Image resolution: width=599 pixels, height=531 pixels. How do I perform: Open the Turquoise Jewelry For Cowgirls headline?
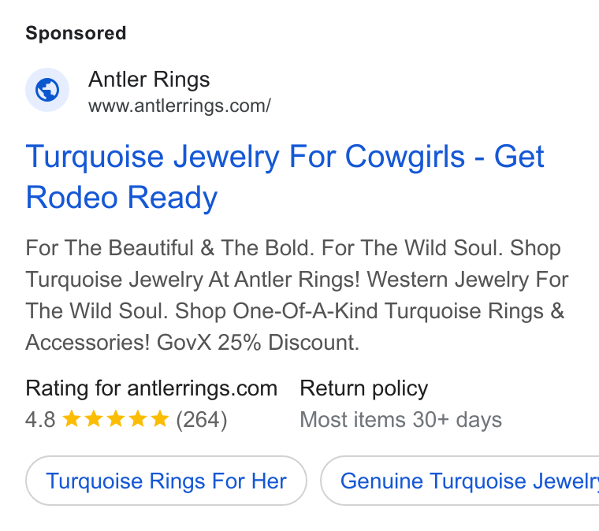[x=285, y=176]
